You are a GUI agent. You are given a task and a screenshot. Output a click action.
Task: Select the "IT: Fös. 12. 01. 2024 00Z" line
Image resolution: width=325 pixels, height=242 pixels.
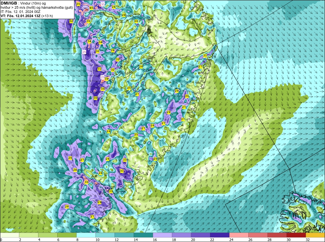pos(20,12)
